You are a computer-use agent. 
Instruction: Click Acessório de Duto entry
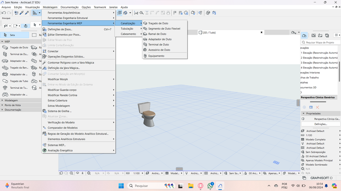(x=159, y=50)
